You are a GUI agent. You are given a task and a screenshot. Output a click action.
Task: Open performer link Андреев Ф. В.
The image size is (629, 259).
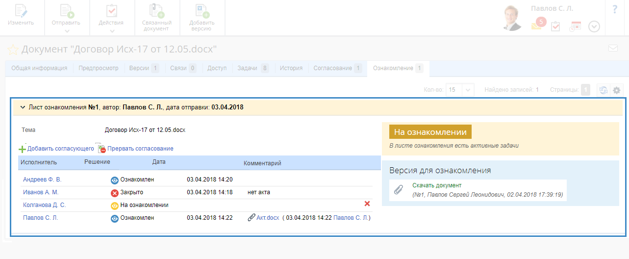[x=42, y=180]
